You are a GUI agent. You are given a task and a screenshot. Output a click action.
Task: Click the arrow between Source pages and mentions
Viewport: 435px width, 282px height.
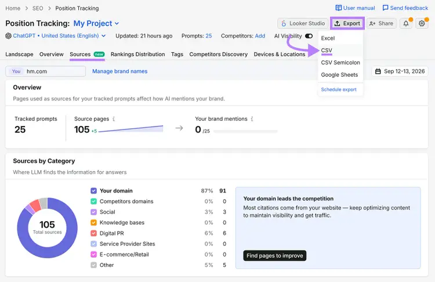click(x=179, y=128)
